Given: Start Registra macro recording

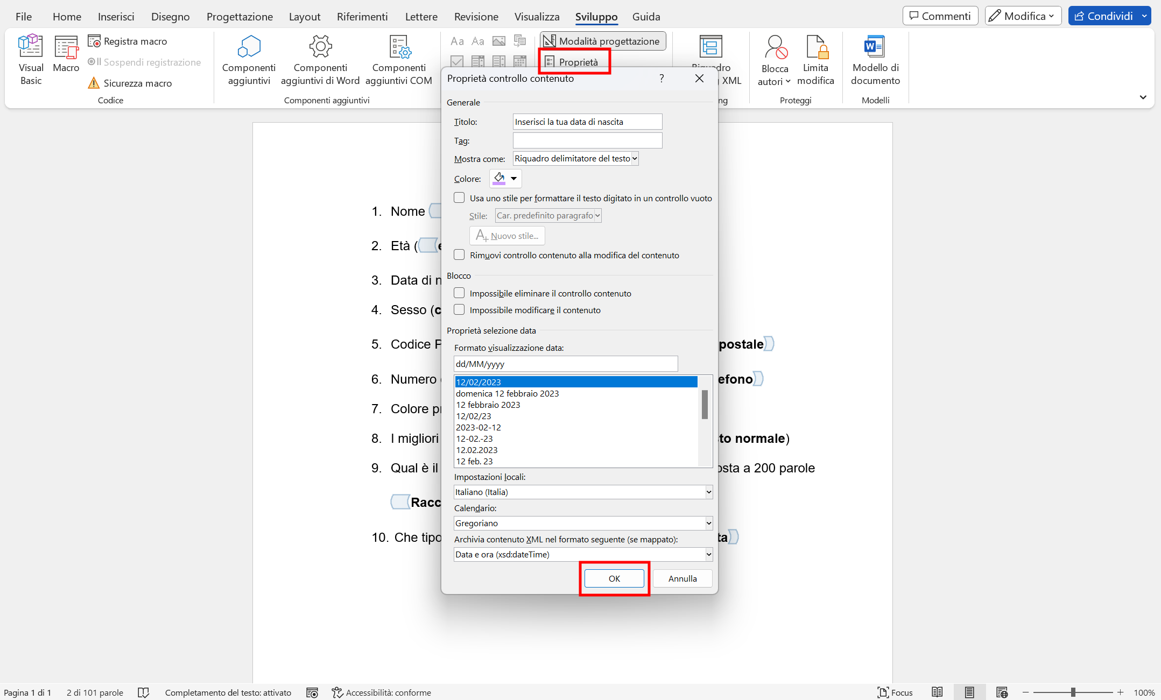Looking at the screenshot, I should tap(128, 41).
